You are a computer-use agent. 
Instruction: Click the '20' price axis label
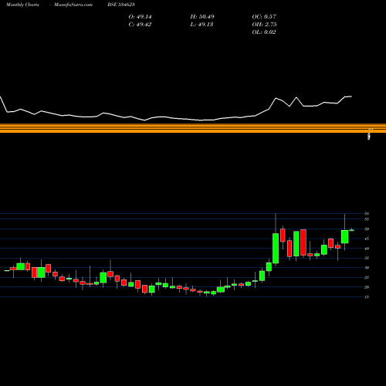pyautogui.click(x=367, y=287)
